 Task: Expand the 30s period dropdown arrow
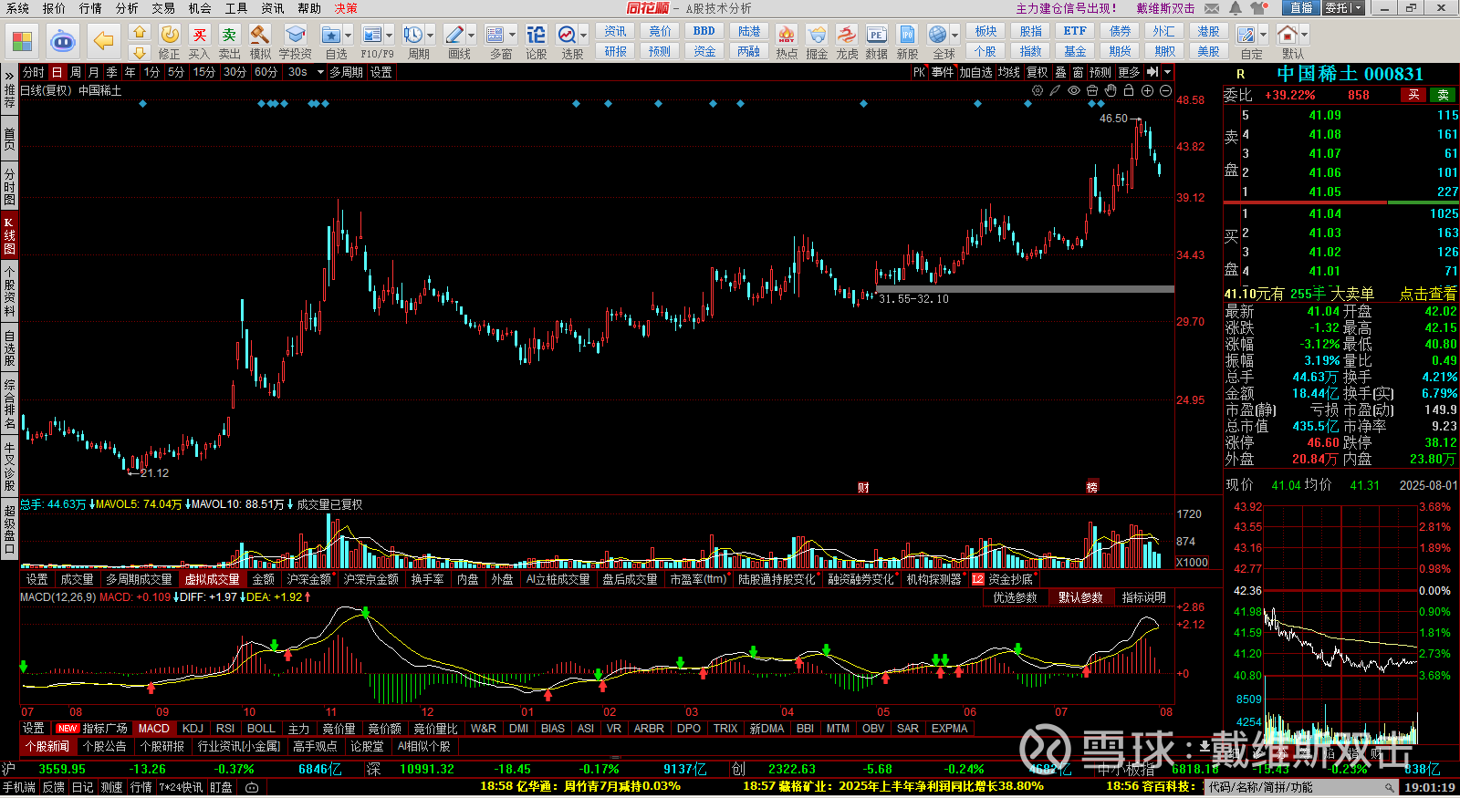click(320, 72)
